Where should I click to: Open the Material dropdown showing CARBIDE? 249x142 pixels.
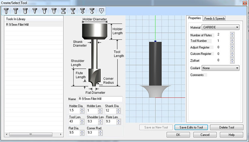(x=220, y=27)
